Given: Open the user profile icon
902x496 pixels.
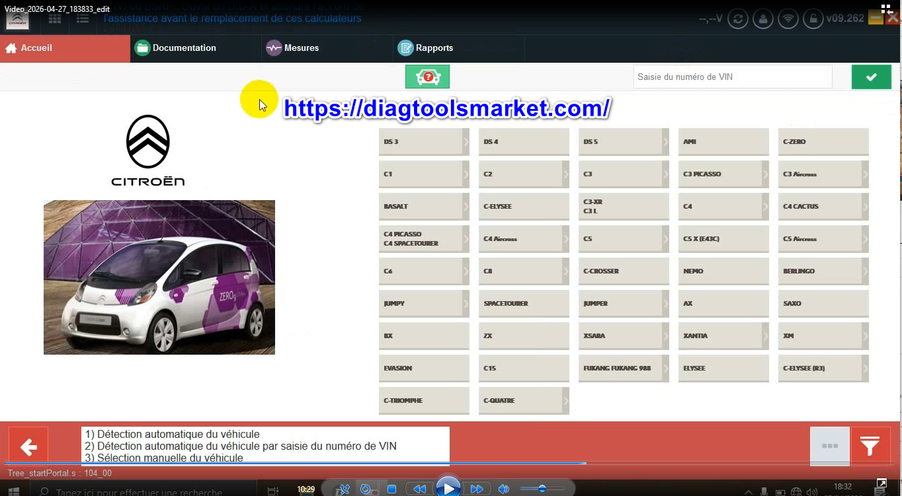Looking at the screenshot, I should 762,18.
